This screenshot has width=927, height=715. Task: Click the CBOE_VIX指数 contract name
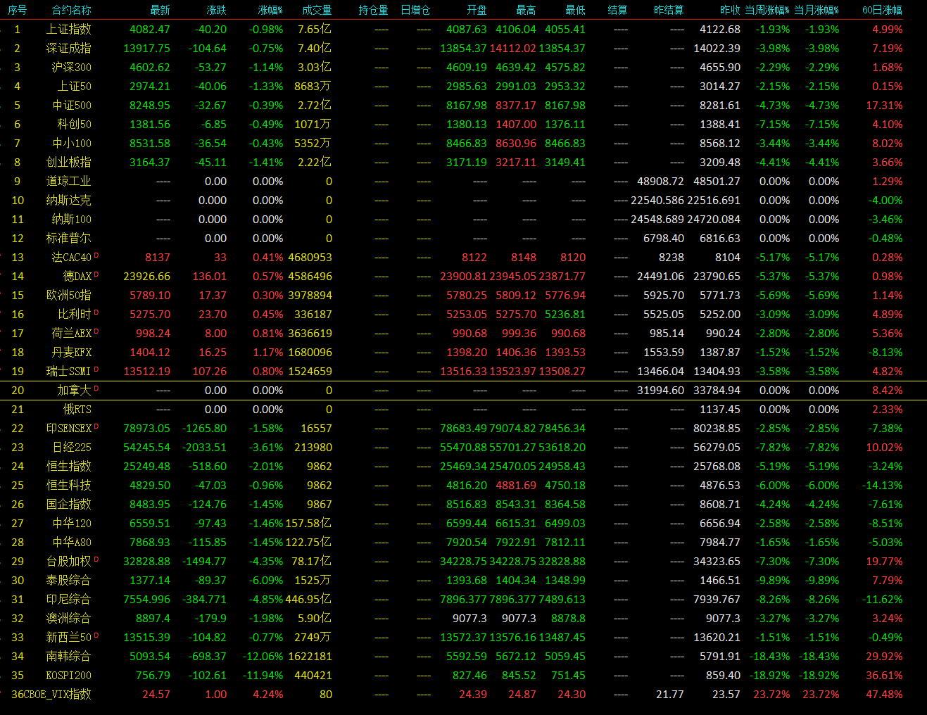point(56,695)
